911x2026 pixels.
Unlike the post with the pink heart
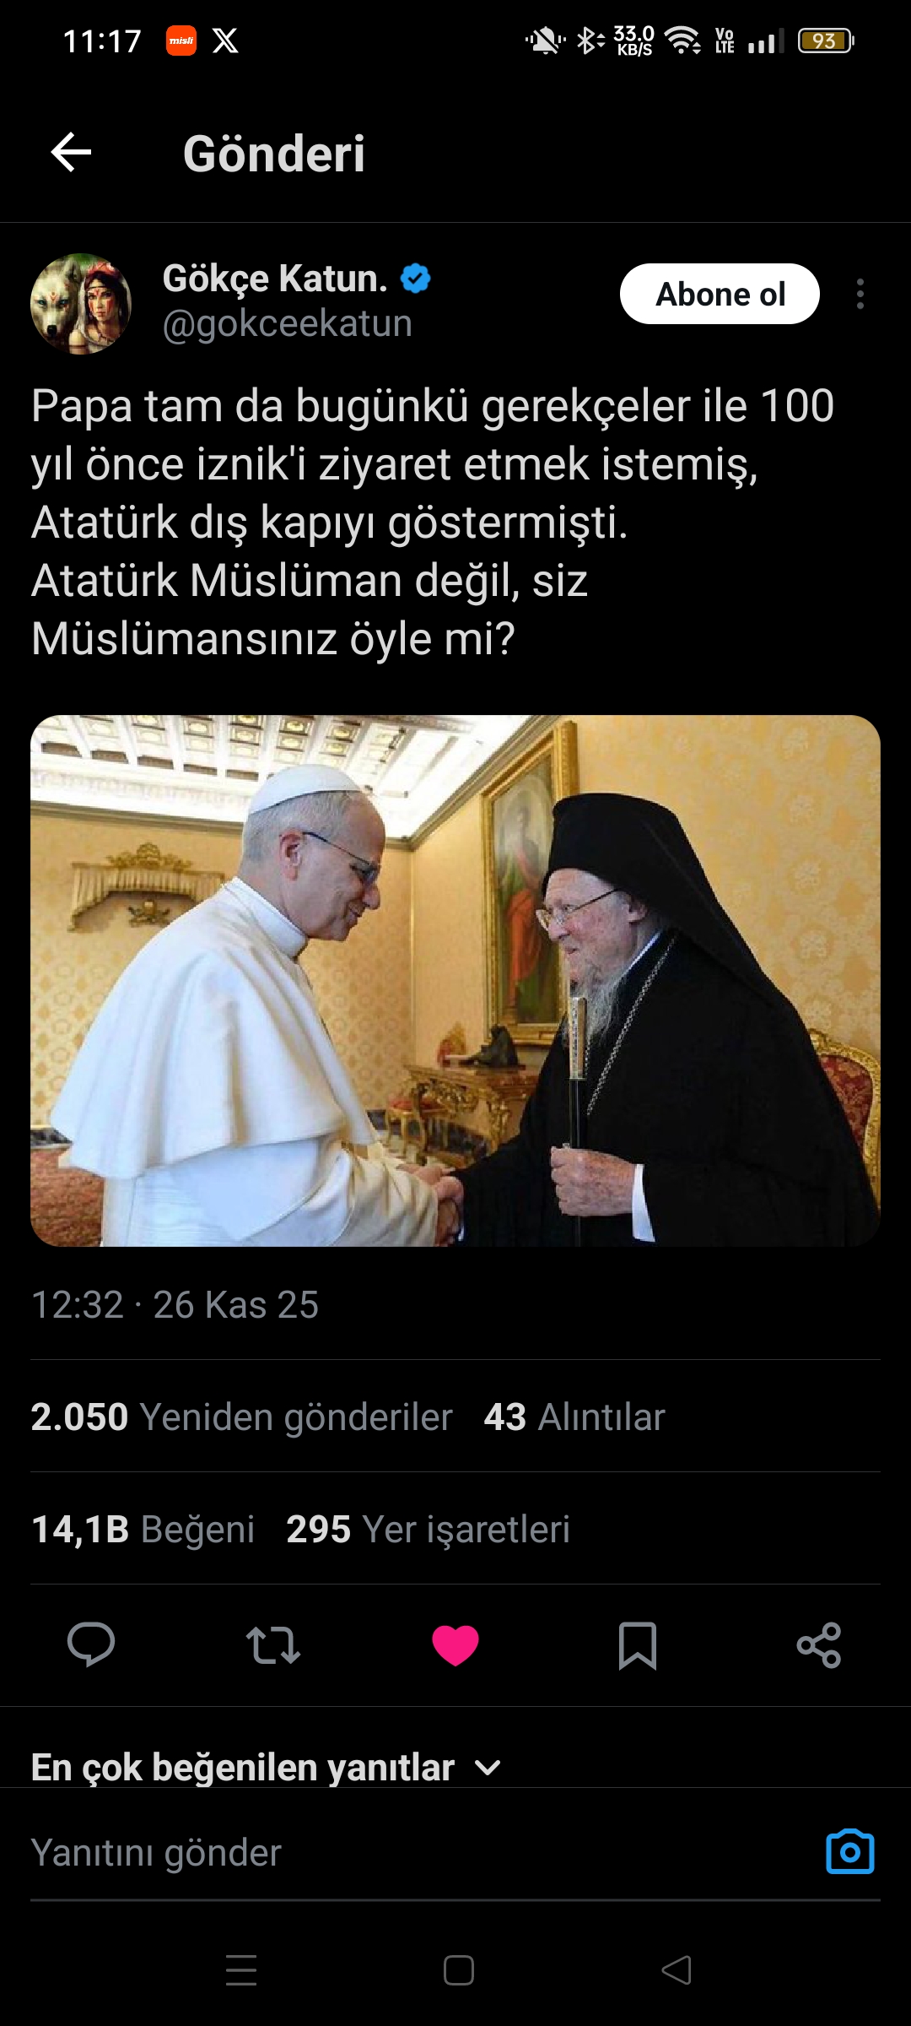[x=455, y=1644]
